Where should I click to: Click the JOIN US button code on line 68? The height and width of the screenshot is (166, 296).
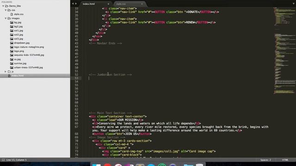click(x=122, y=134)
